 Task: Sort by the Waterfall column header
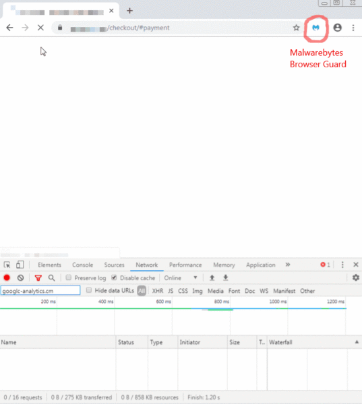315,342
